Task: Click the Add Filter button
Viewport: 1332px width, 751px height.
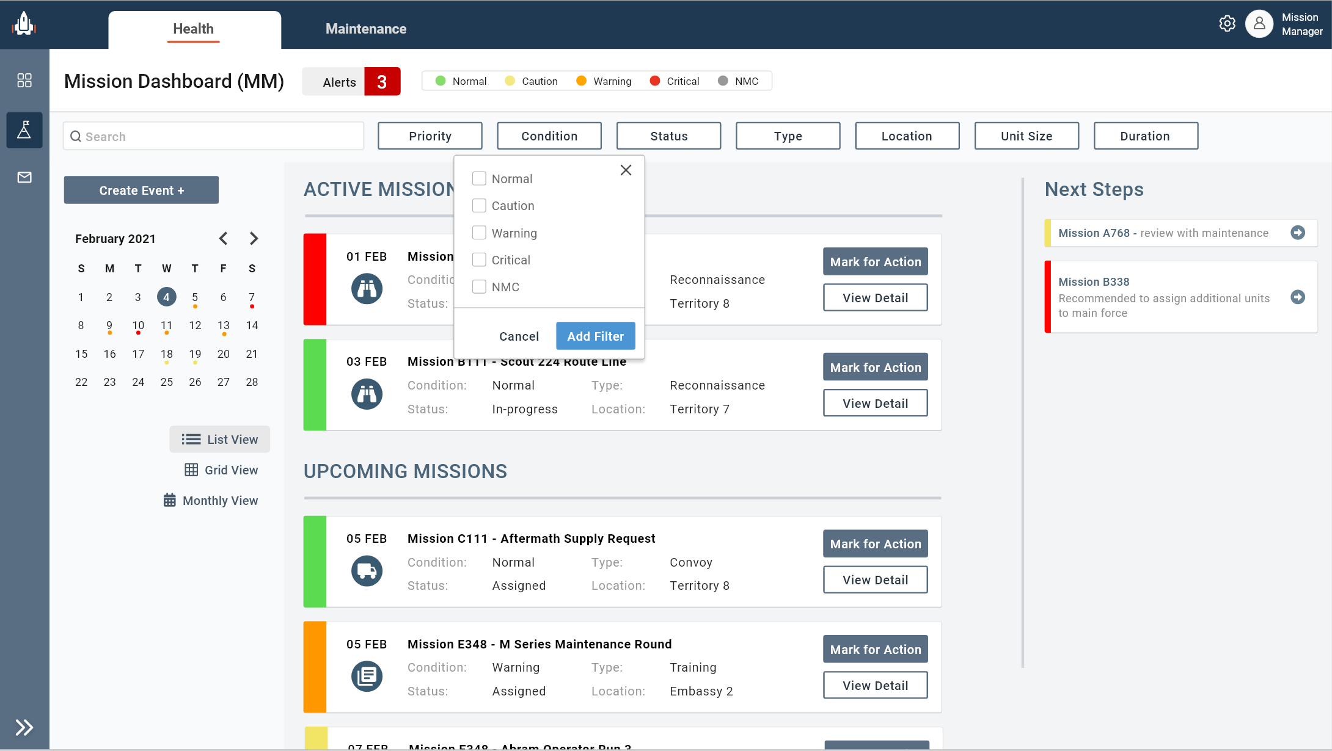Action: [x=595, y=336]
